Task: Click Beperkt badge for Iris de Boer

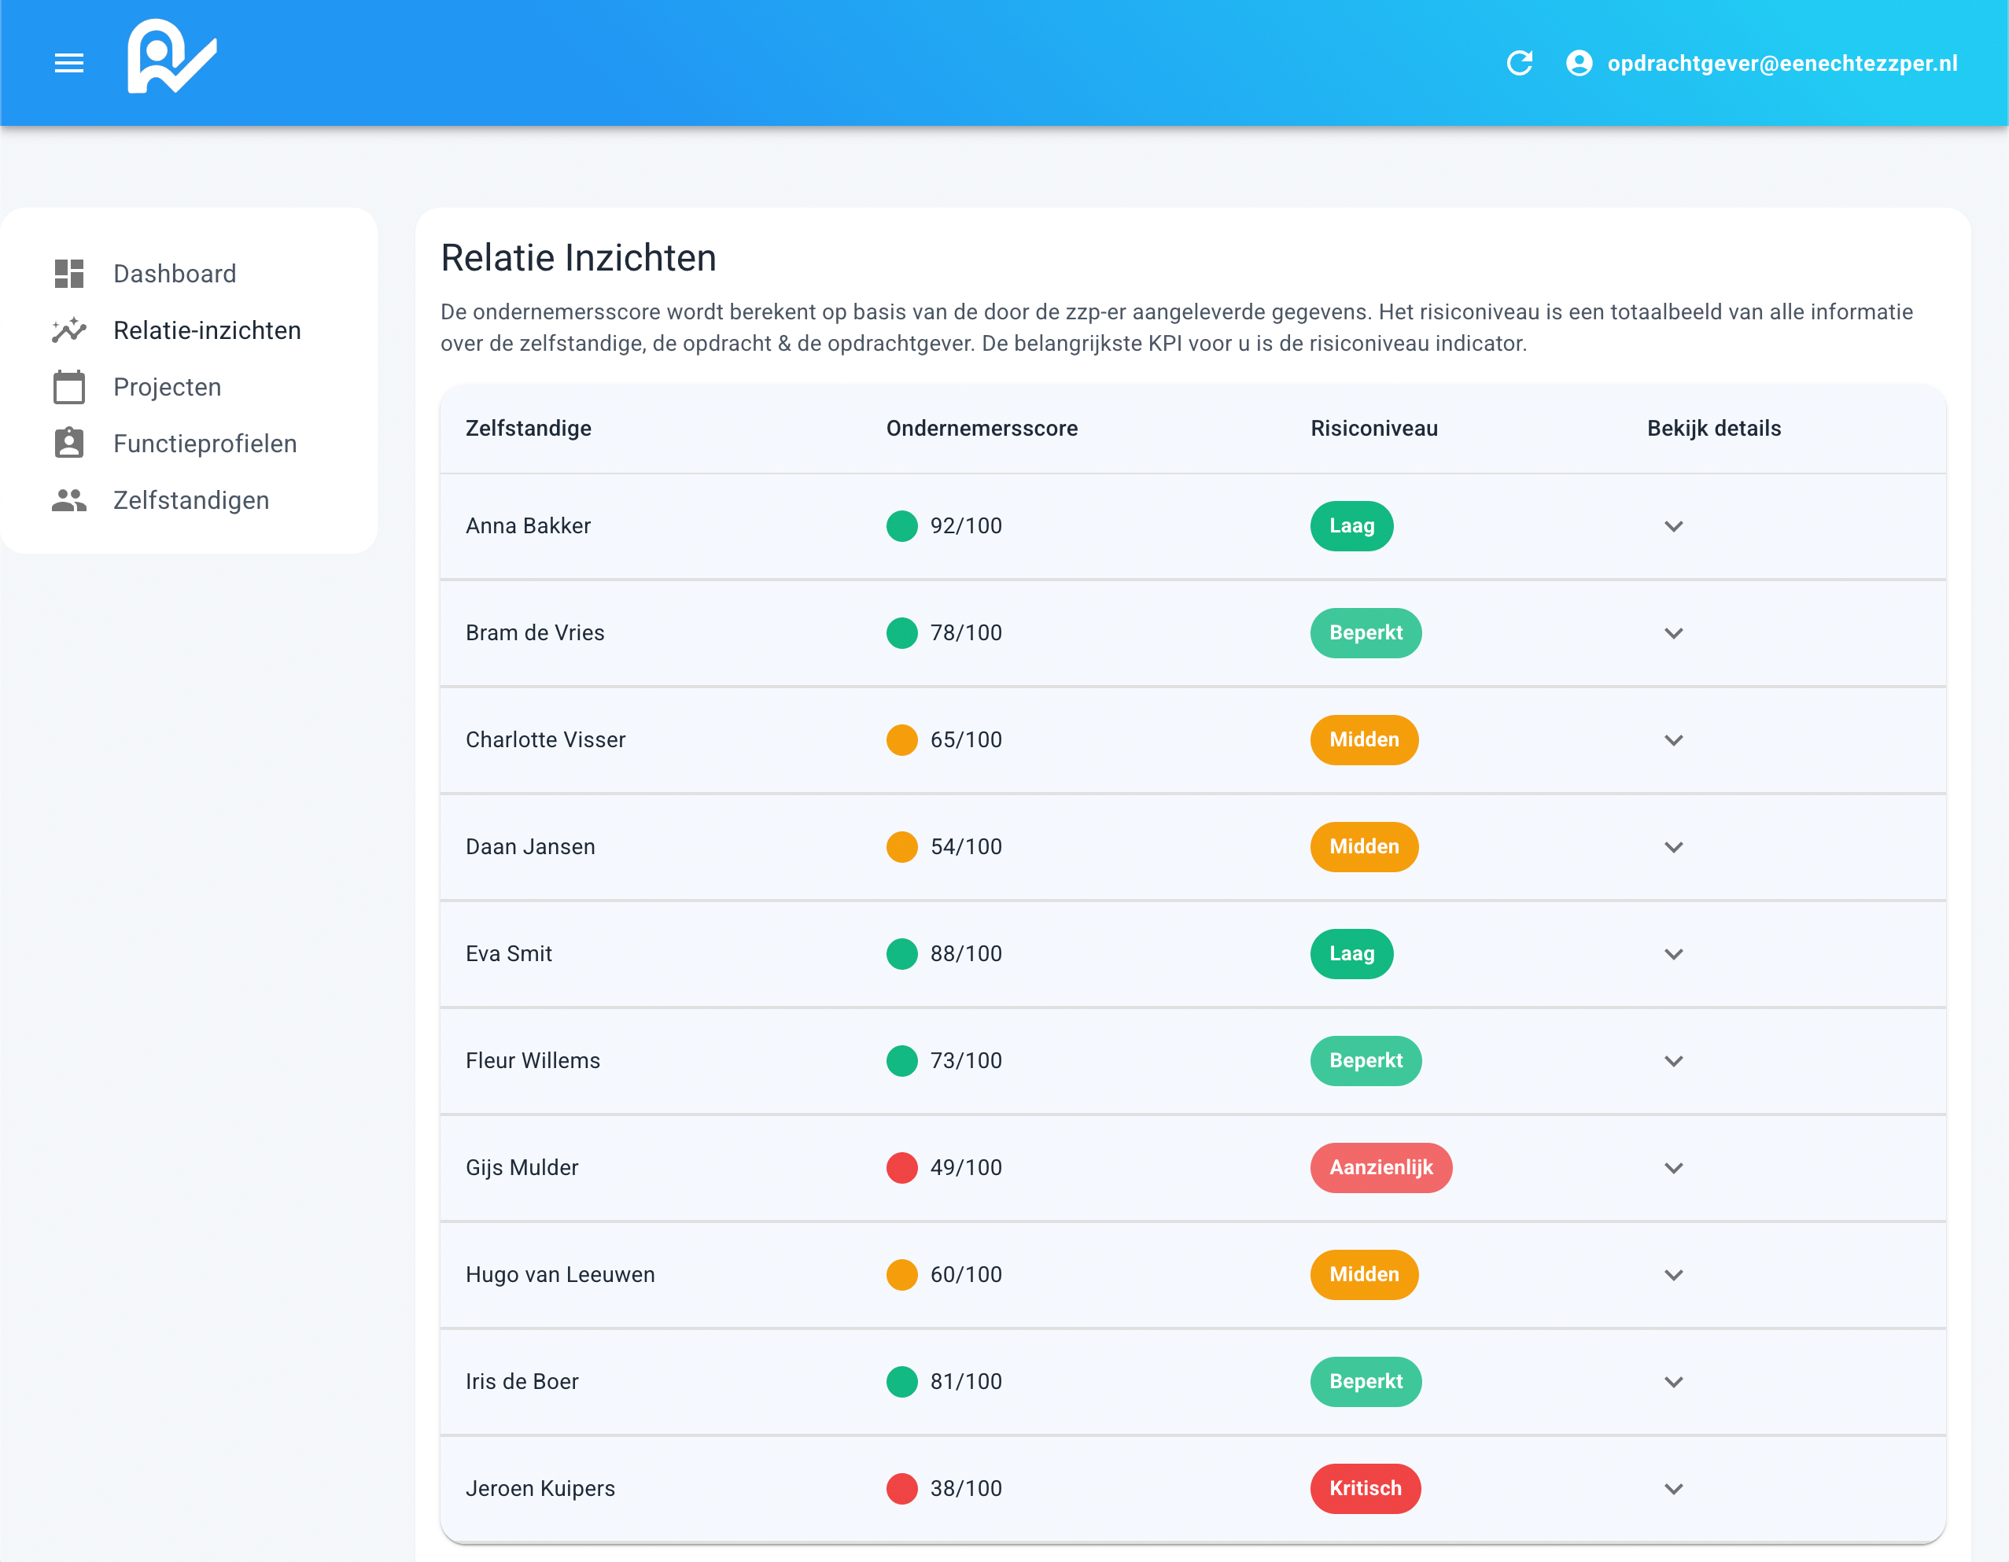Action: 1365,1382
